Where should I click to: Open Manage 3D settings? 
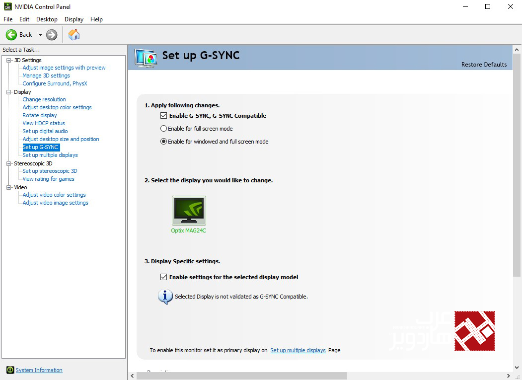point(46,76)
